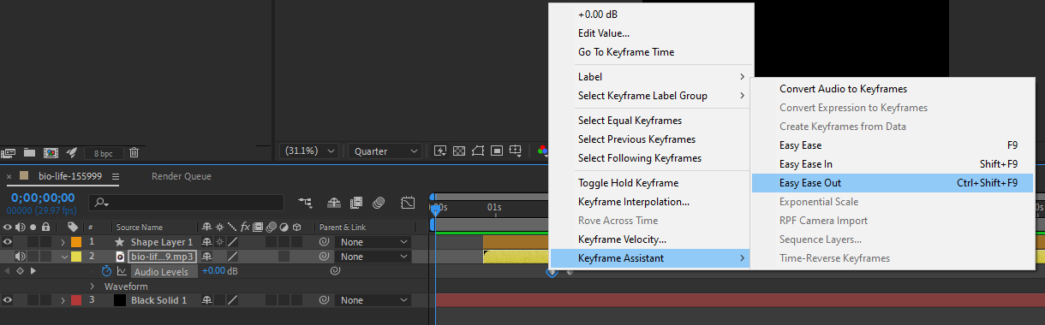Mute audio of bio-life mp3 layer

(21, 257)
